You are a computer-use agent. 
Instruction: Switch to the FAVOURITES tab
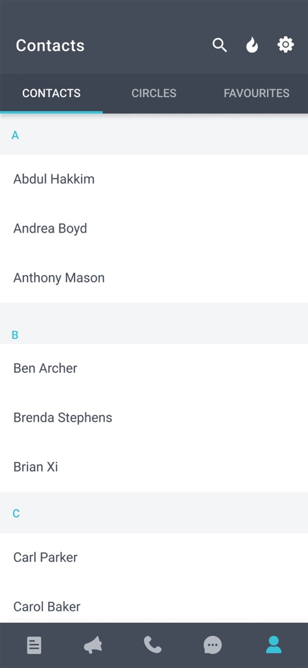(x=256, y=93)
